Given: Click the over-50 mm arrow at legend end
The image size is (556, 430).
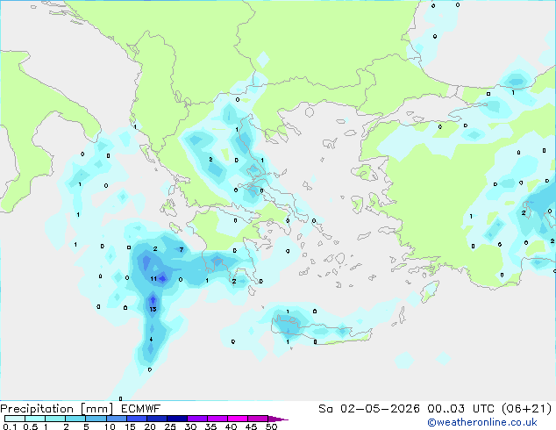Looking at the screenshot, I should click(x=278, y=419).
